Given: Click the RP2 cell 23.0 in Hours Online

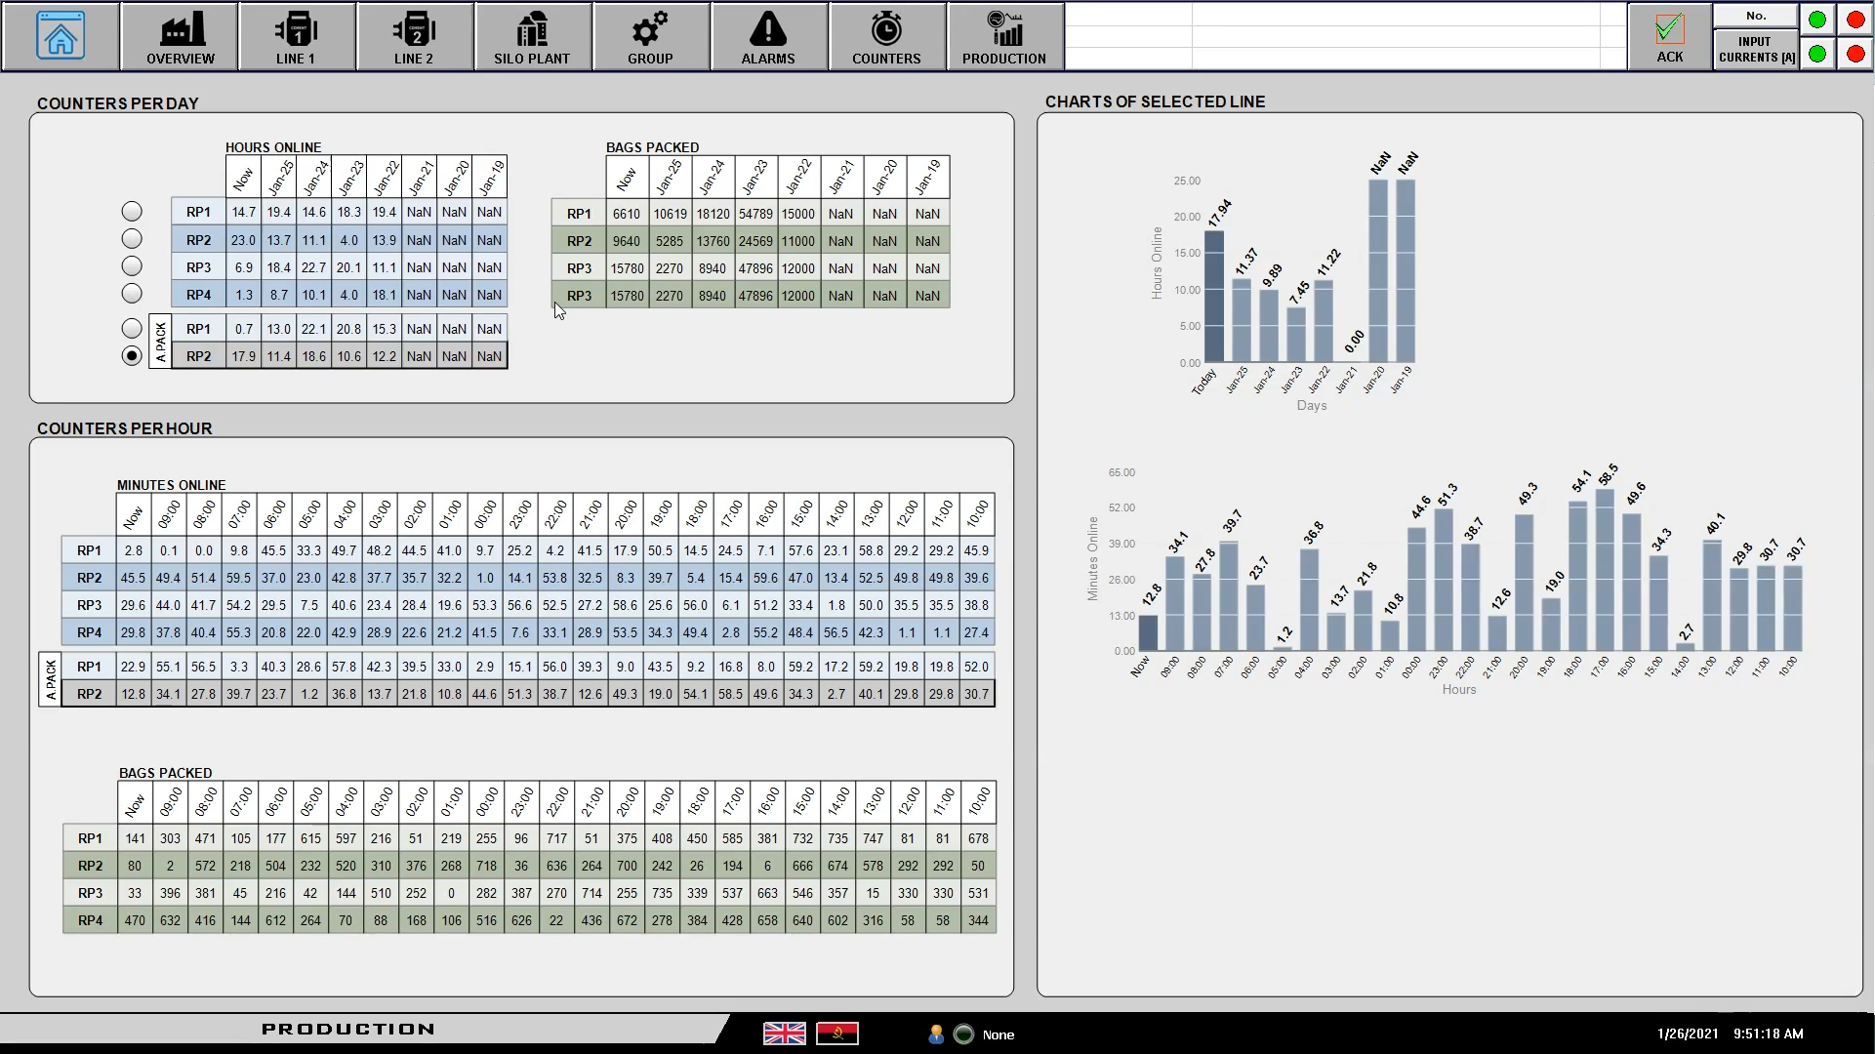Looking at the screenshot, I should point(243,240).
